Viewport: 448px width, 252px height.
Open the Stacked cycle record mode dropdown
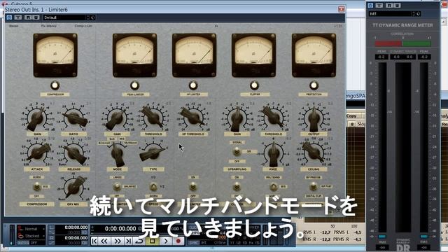click(31, 236)
